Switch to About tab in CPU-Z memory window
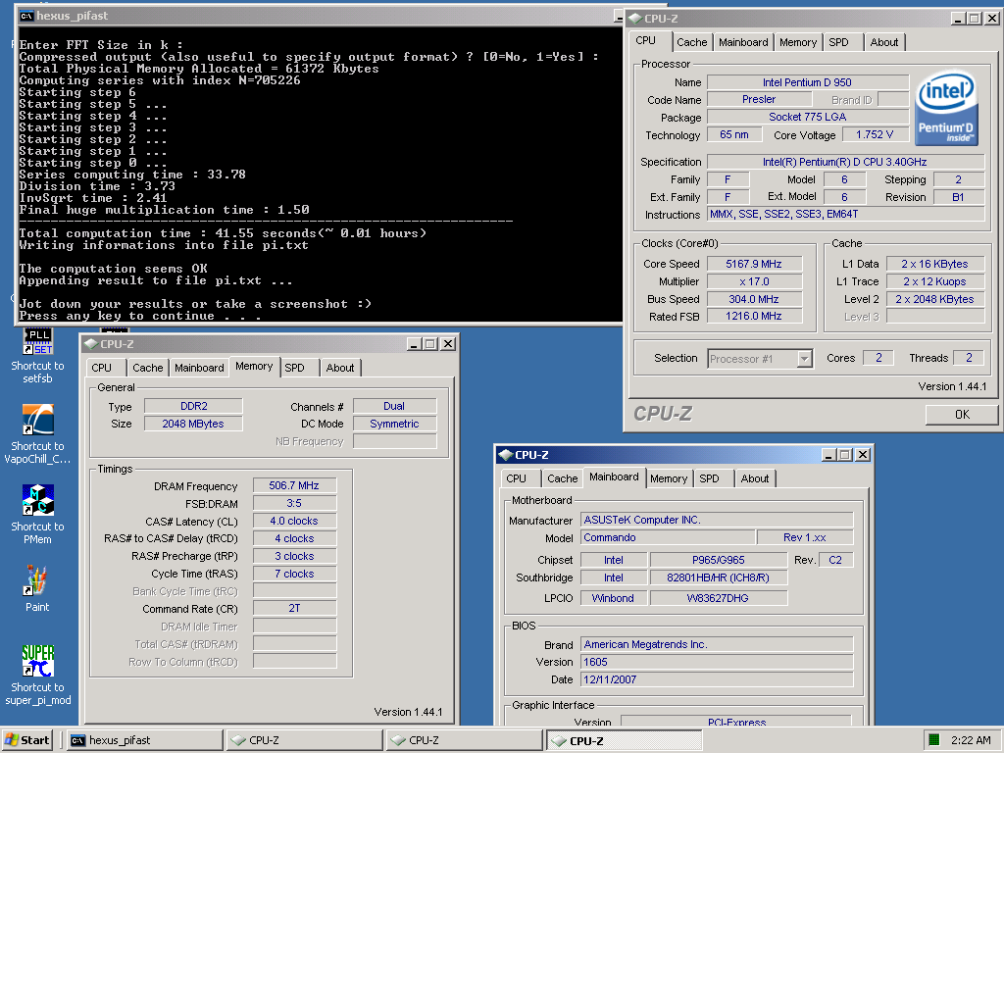Viewport: 1004px width, 1004px height. (340, 368)
